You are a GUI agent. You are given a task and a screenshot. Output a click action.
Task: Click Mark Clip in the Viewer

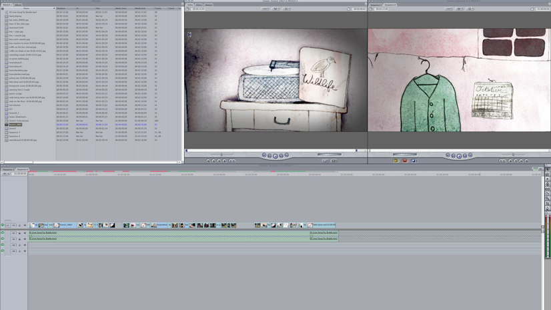tap(213, 161)
